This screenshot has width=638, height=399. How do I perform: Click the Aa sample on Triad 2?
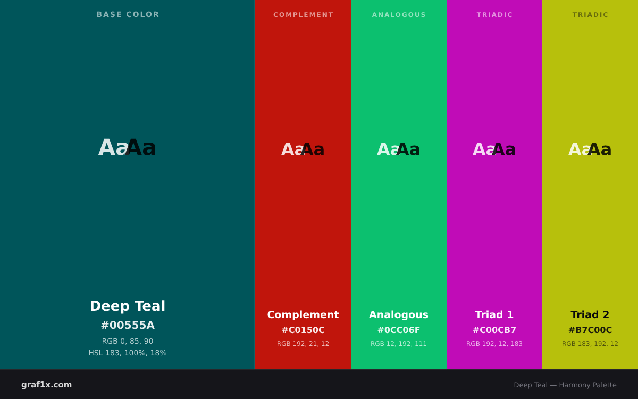point(590,149)
